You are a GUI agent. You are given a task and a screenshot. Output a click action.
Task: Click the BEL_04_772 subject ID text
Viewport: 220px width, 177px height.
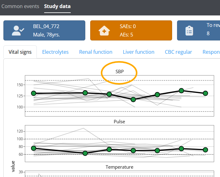point(46,26)
